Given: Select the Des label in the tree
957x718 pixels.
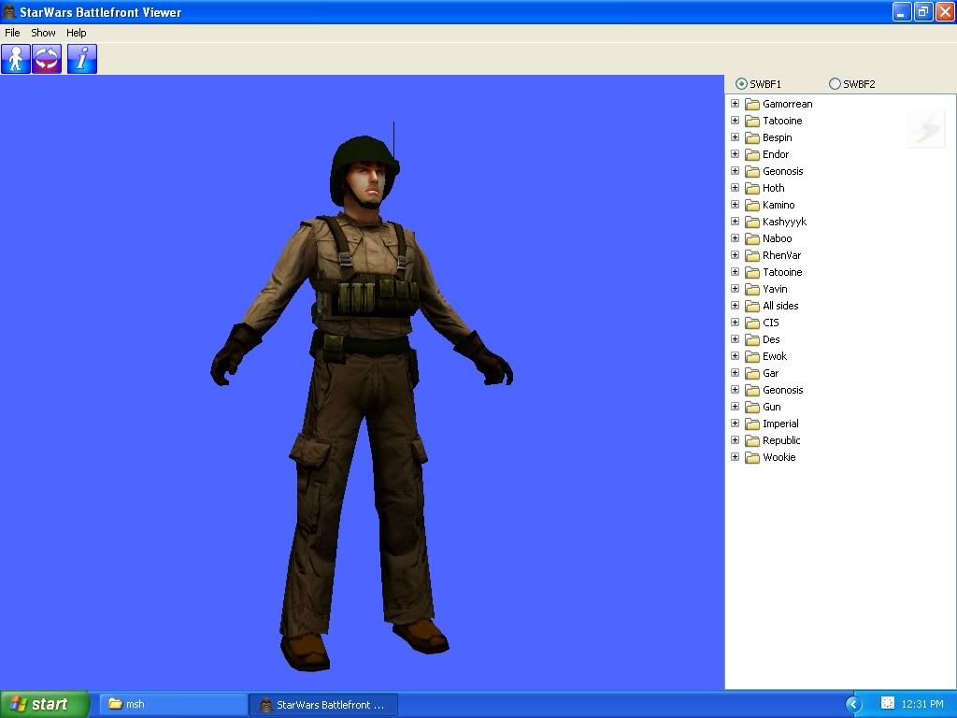Looking at the screenshot, I should point(771,339).
